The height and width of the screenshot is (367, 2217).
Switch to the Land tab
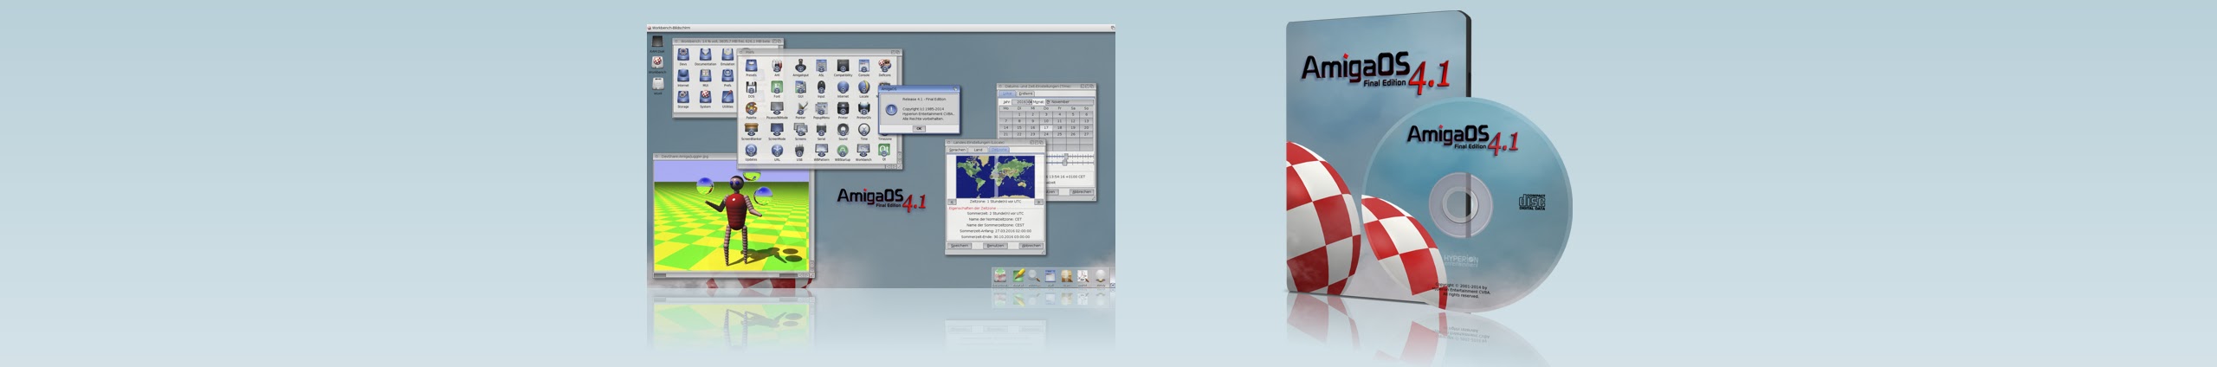coord(979,150)
